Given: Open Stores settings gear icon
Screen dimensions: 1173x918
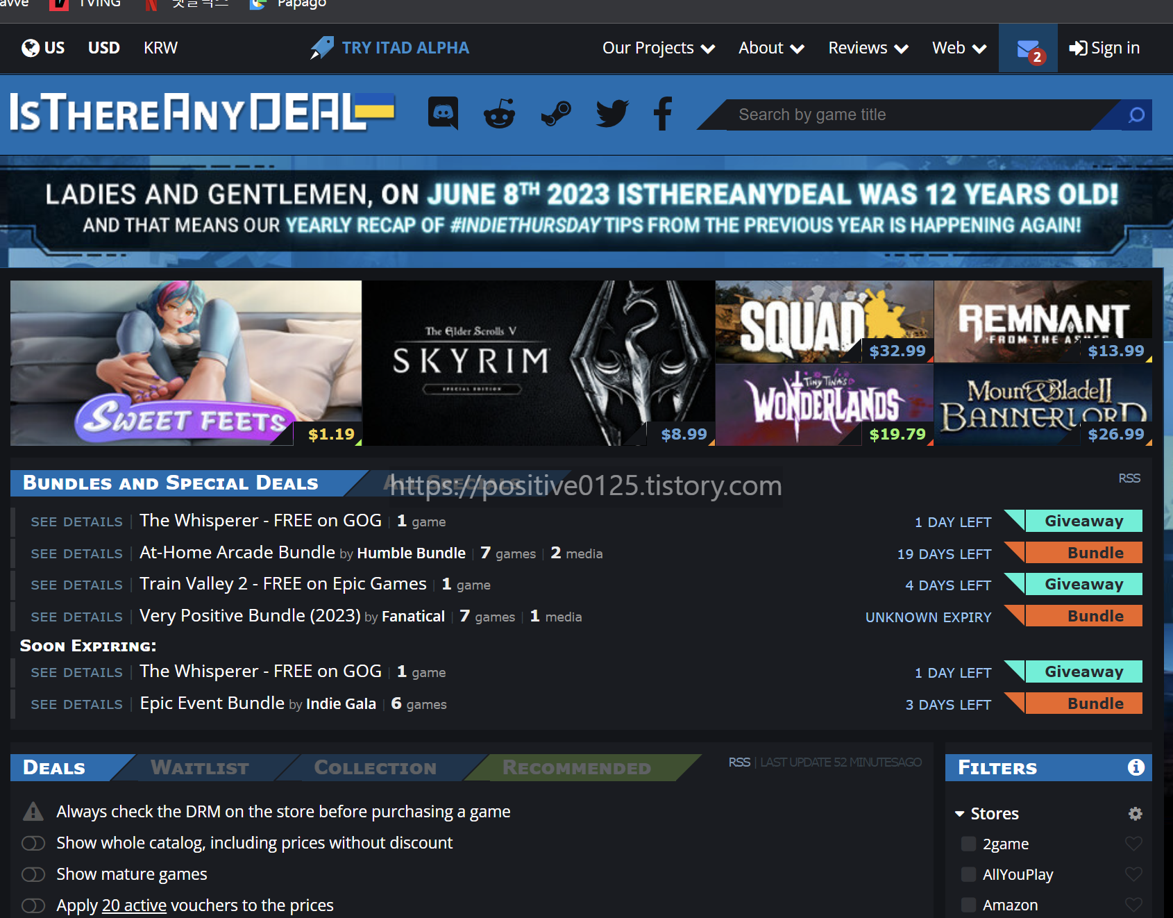Looking at the screenshot, I should coord(1136,813).
